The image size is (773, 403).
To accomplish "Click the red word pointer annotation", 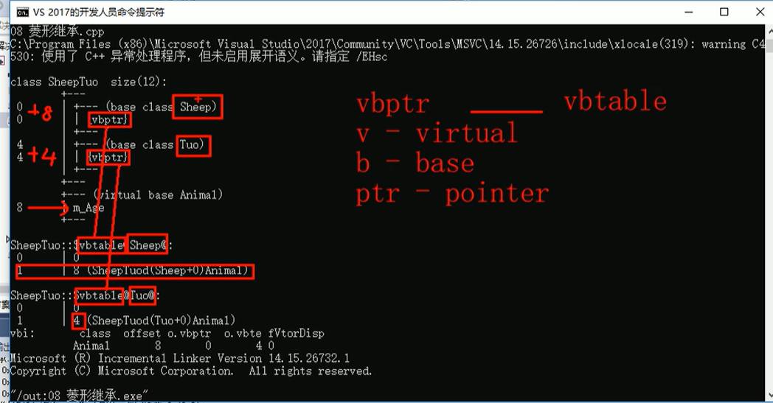I will (497, 193).
